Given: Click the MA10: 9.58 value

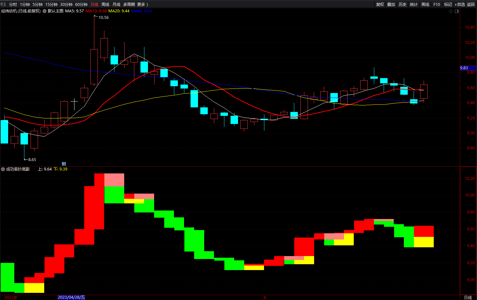Looking at the screenshot, I should tap(96, 11).
